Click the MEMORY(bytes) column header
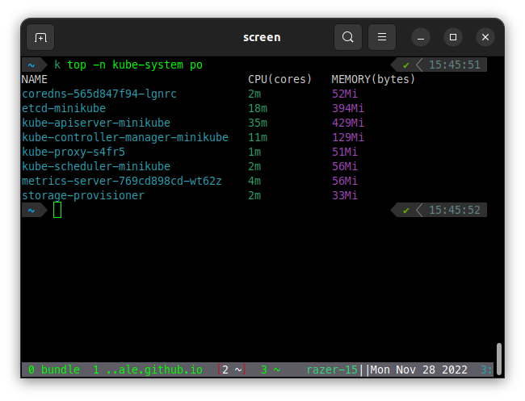Viewport: 525px width, 401px height. point(373,79)
